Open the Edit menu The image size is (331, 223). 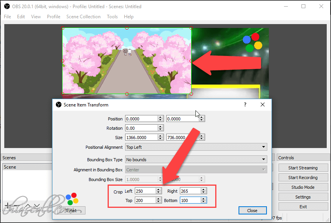[x=21, y=17]
